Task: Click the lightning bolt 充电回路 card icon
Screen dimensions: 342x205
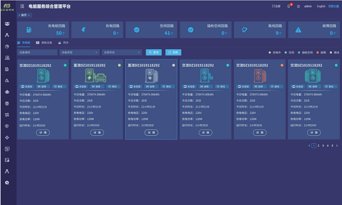Action: [x=83, y=30]
